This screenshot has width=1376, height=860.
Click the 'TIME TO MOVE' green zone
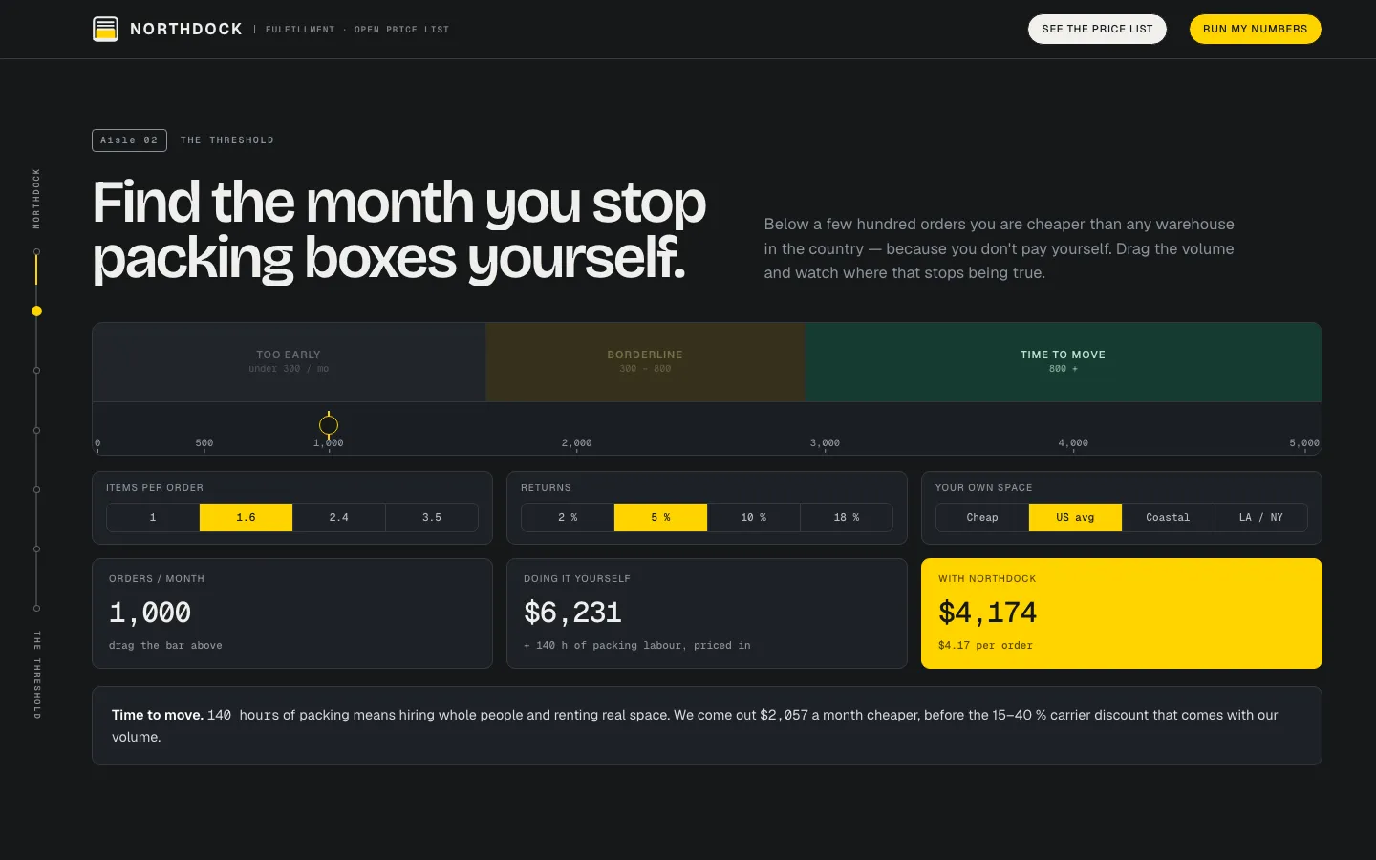[x=1064, y=362]
